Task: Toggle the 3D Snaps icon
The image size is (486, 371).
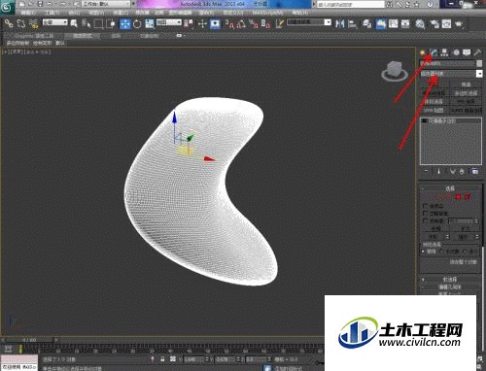Action: (x=229, y=23)
